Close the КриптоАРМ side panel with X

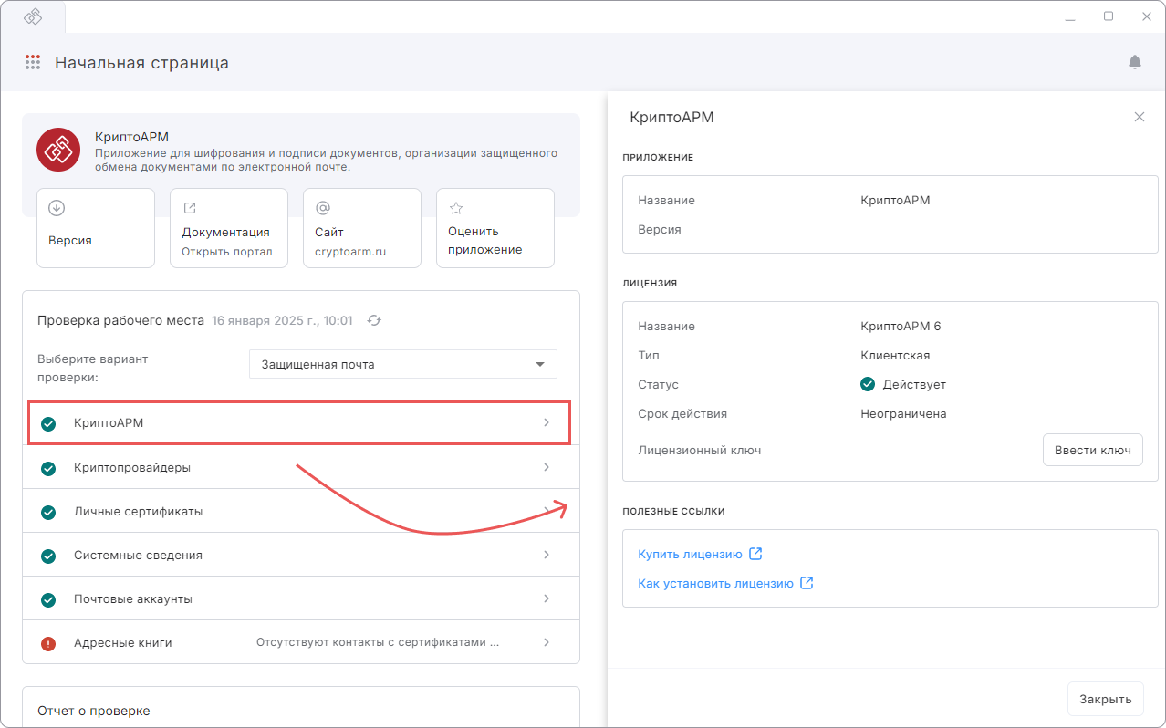[x=1140, y=117]
